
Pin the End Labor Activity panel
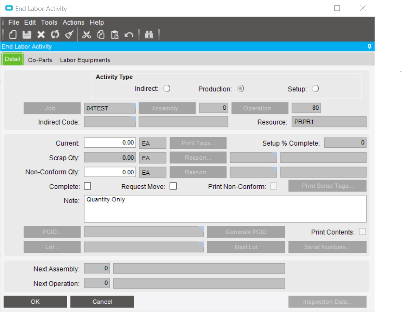[369, 47]
